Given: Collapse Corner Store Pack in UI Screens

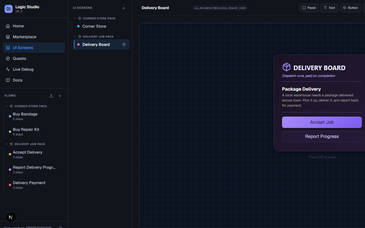Looking at the screenshot, I should click(75, 18).
